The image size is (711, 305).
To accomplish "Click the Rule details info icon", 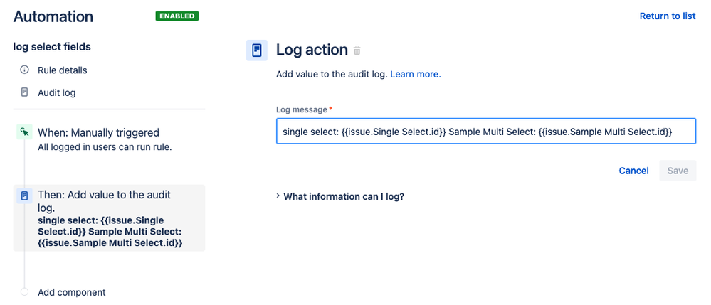I will tap(24, 70).
